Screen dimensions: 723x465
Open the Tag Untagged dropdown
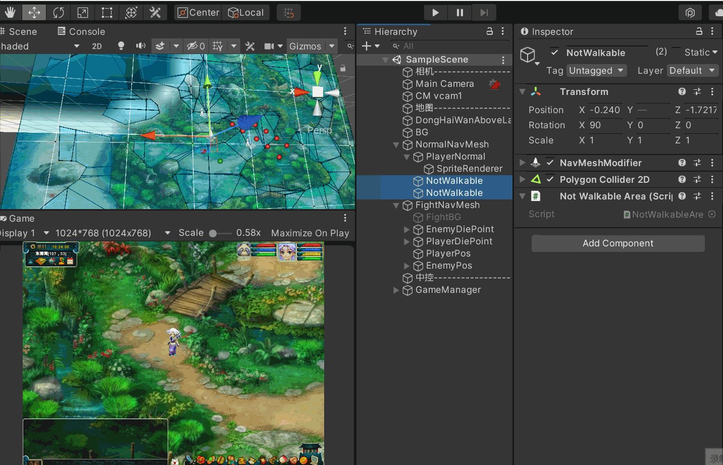[x=597, y=71]
